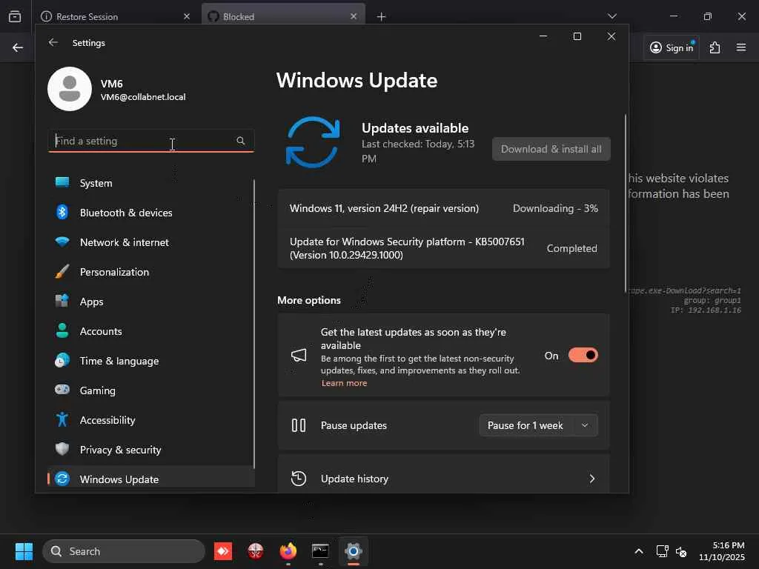Click Sign in button in Firefox
The image size is (759, 569).
(672, 47)
